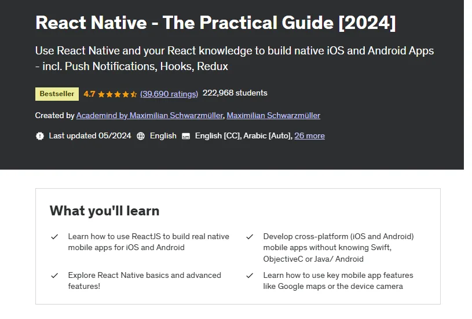Screen dimensions: 472x319
Task: Click the text ObjectiveC or Java/ Android
Action: (313, 259)
